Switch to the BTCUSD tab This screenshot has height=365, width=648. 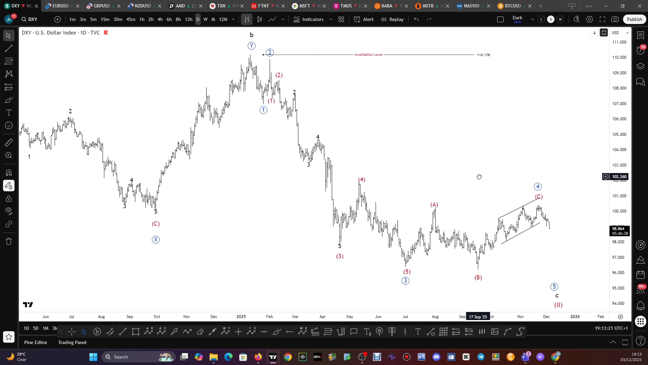click(x=513, y=6)
